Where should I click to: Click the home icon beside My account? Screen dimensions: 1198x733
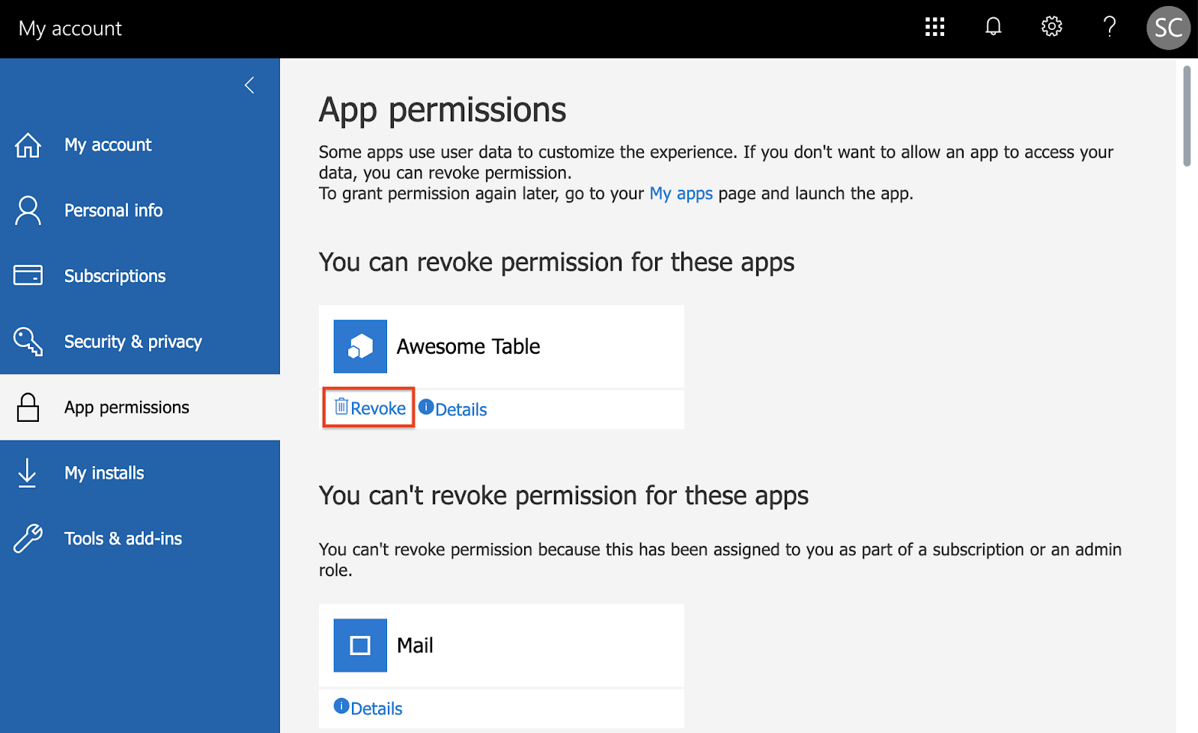(x=28, y=145)
